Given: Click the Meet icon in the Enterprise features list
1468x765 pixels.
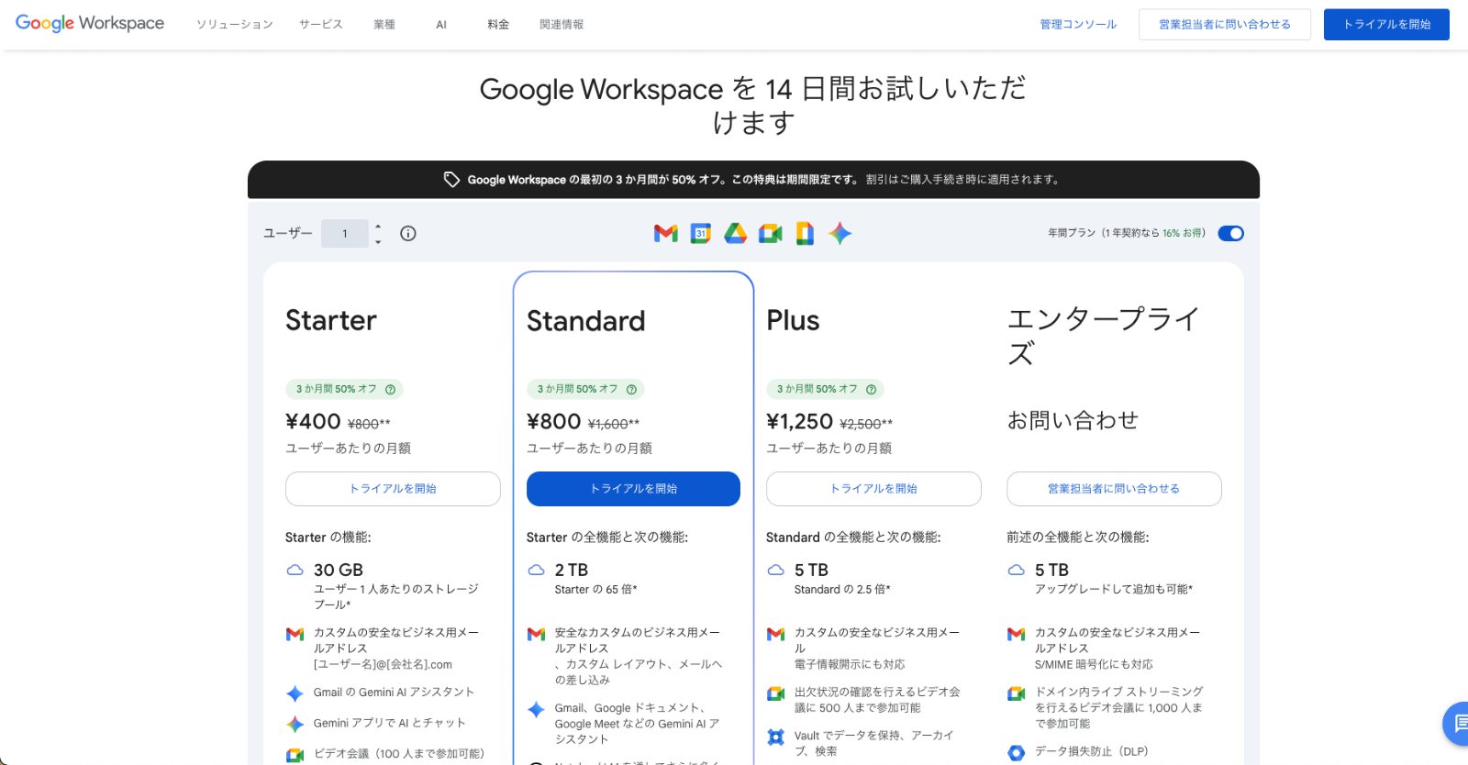Looking at the screenshot, I should pos(1016,693).
